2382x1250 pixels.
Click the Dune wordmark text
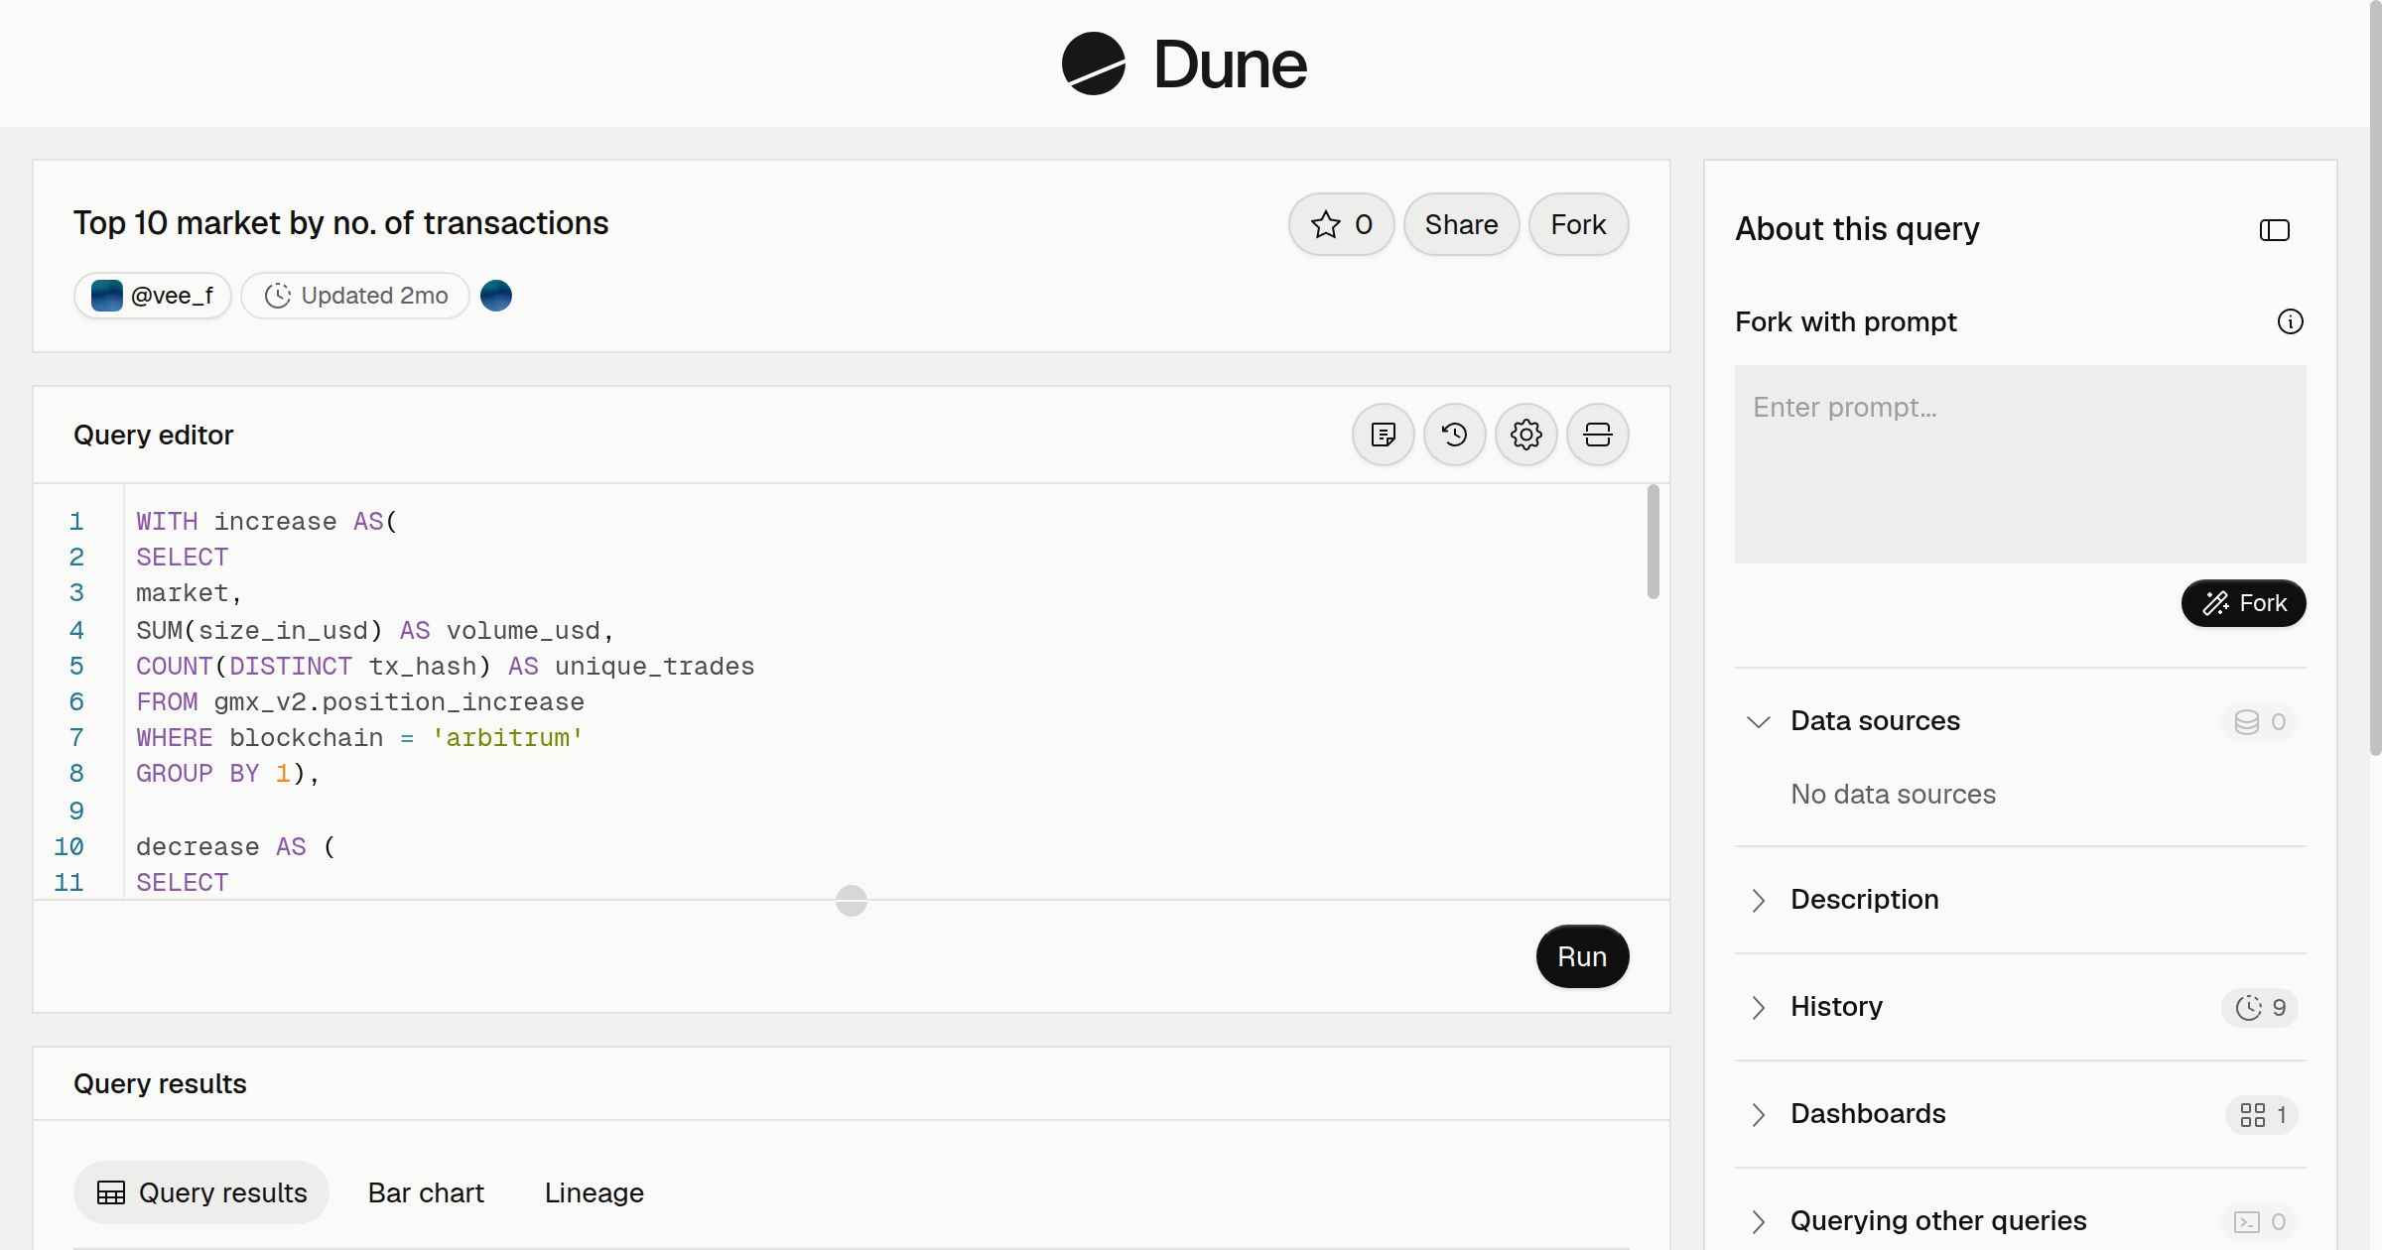pyautogui.click(x=1230, y=65)
